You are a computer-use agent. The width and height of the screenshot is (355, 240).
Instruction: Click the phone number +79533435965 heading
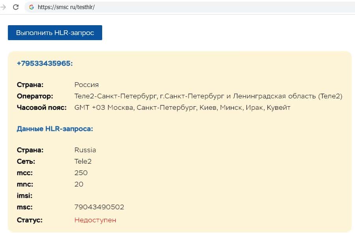click(x=45, y=63)
